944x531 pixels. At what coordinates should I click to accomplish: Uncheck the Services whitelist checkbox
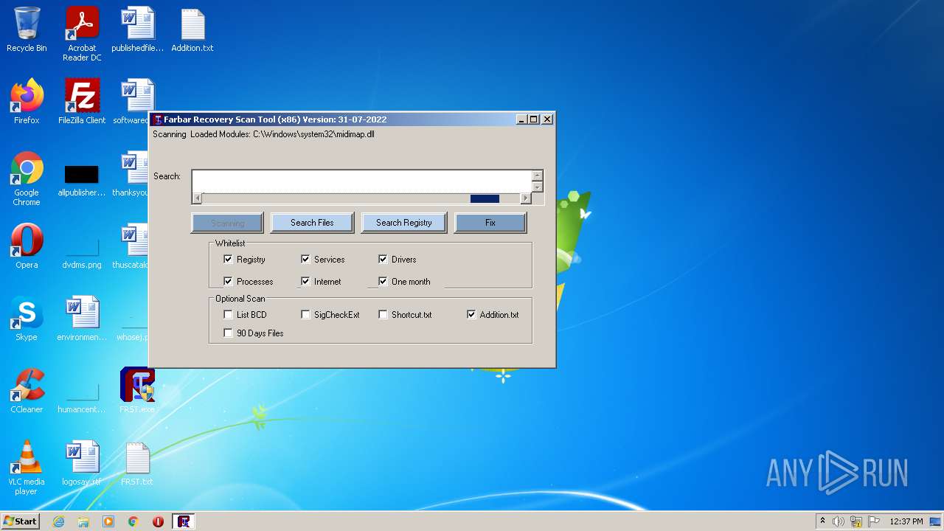pyautogui.click(x=305, y=260)
